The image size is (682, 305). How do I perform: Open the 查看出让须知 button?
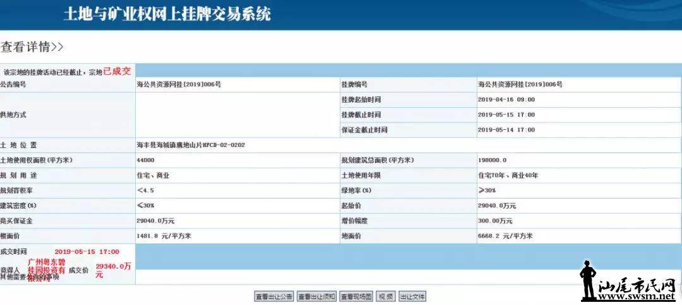point(316,296)
